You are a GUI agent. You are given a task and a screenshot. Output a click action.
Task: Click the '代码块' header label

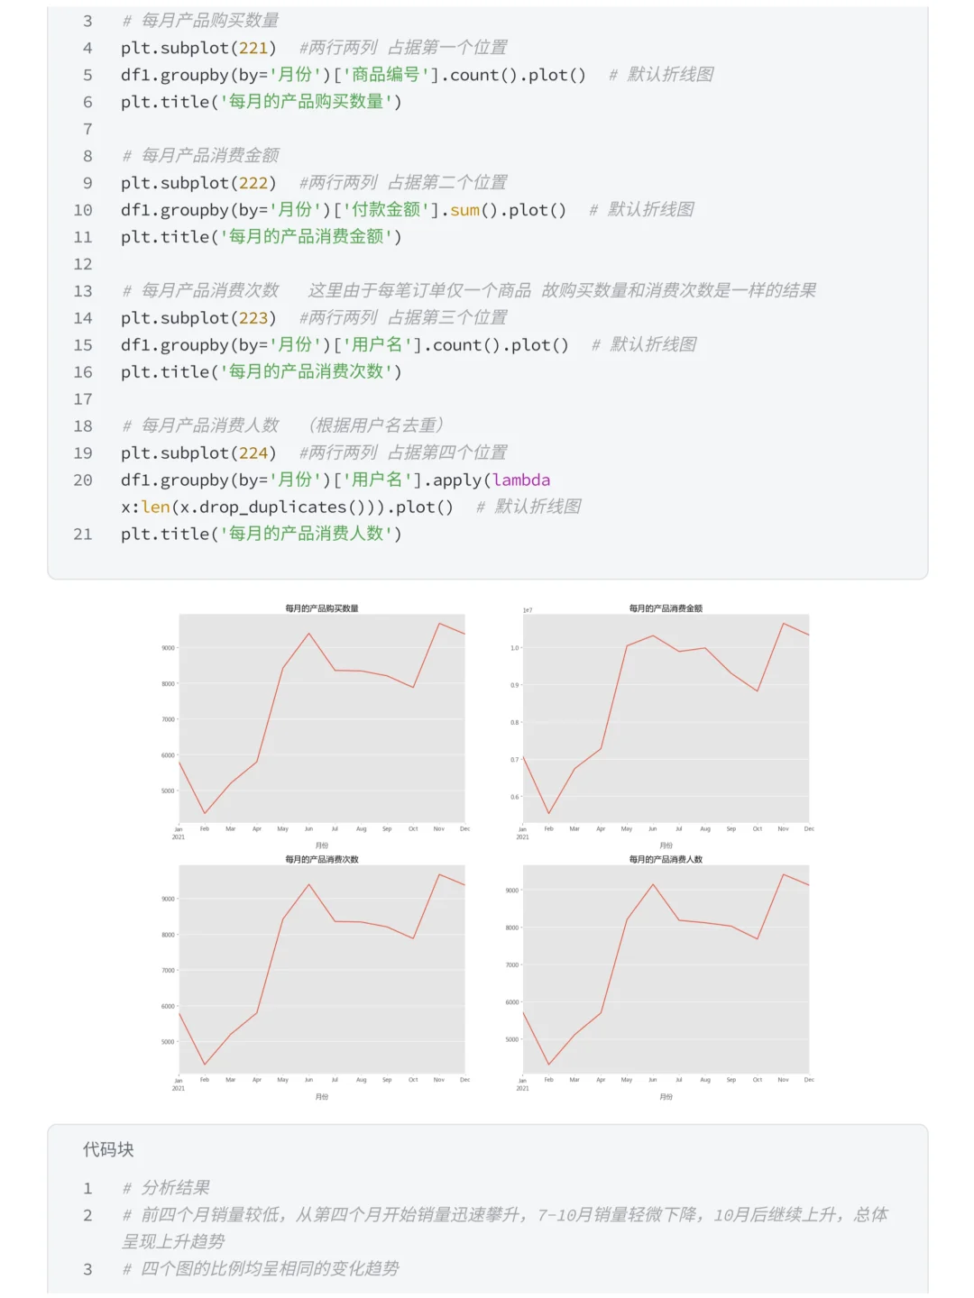108,1149
